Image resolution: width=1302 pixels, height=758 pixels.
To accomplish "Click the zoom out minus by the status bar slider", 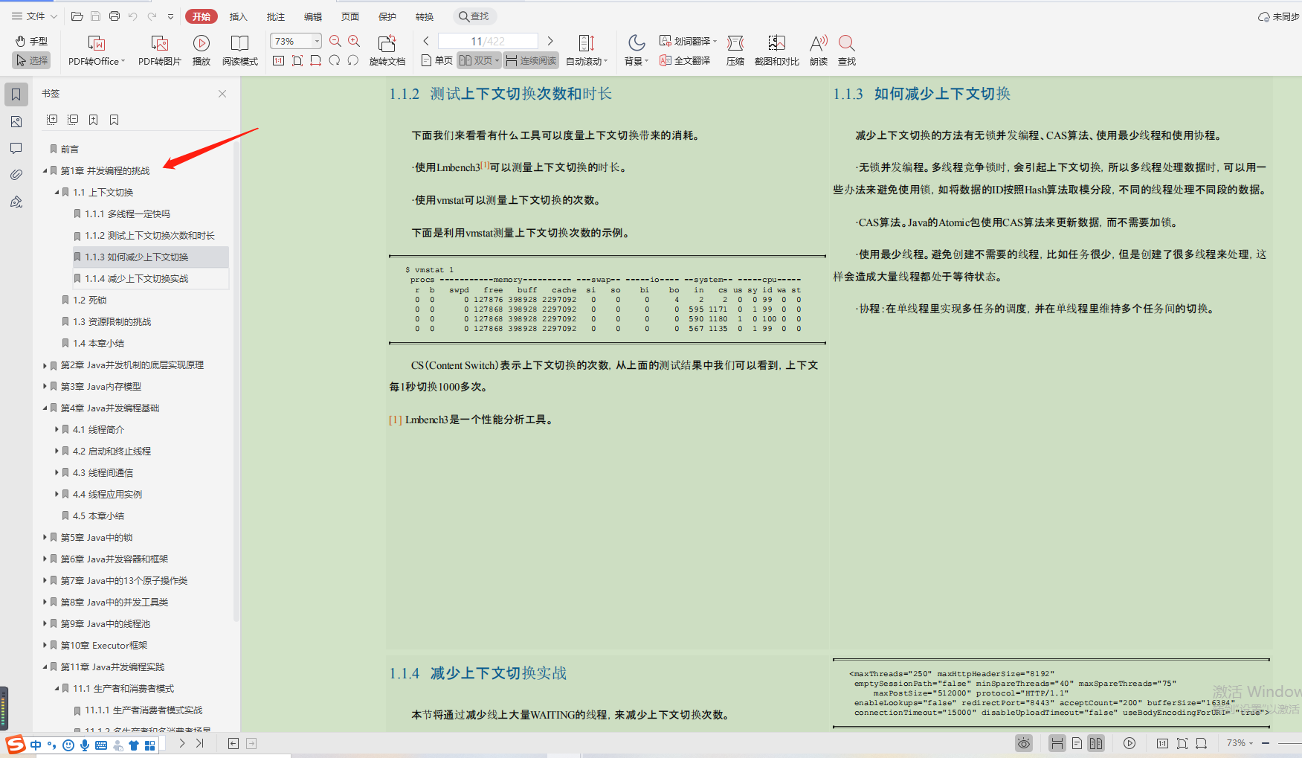I will coord(1266,743).
